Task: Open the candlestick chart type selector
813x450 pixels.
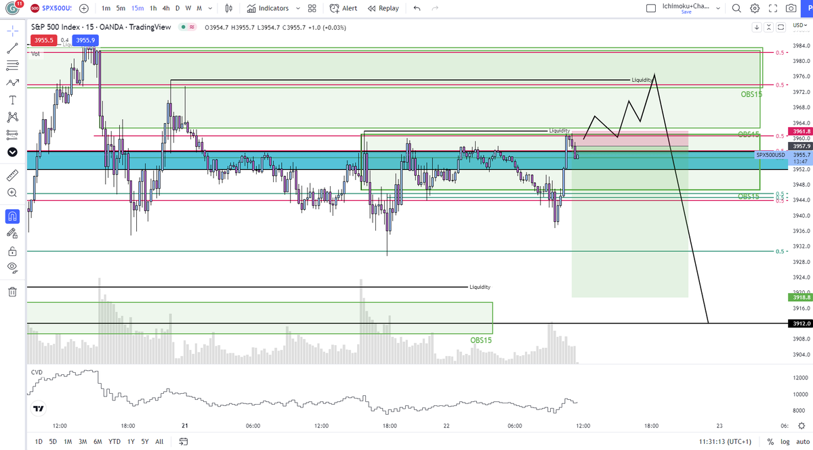Action: click(229, 9)
